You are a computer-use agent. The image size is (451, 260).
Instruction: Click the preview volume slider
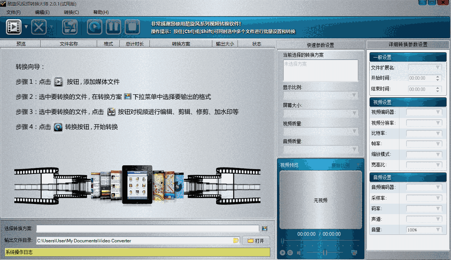[325, 252]
